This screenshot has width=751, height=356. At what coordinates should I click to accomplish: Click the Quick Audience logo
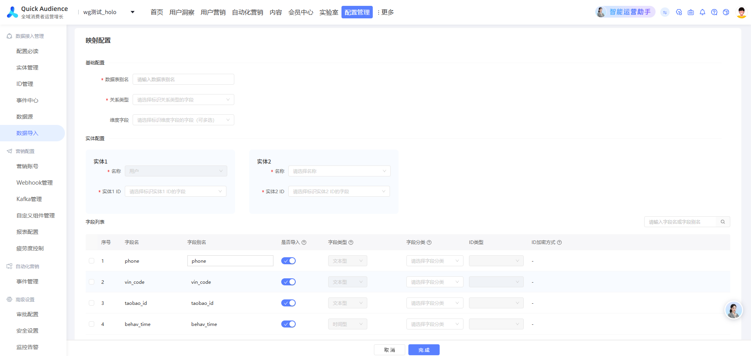tap(37, 12)
